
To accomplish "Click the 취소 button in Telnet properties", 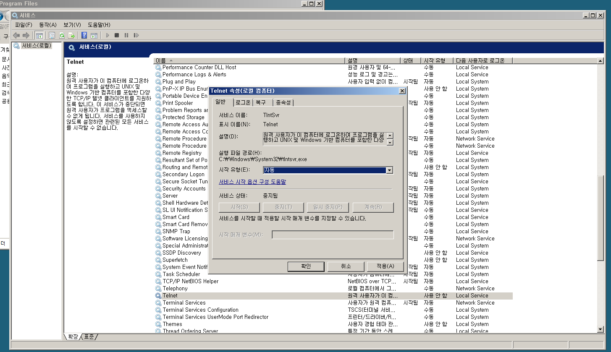I will click(346, 266).
